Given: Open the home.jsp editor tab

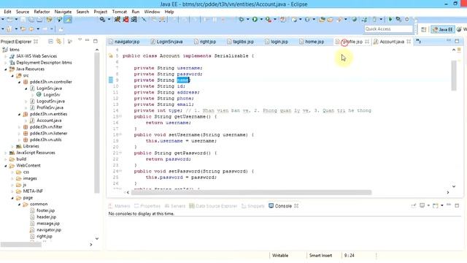Looking at the screenshot, I should point(312,42).
